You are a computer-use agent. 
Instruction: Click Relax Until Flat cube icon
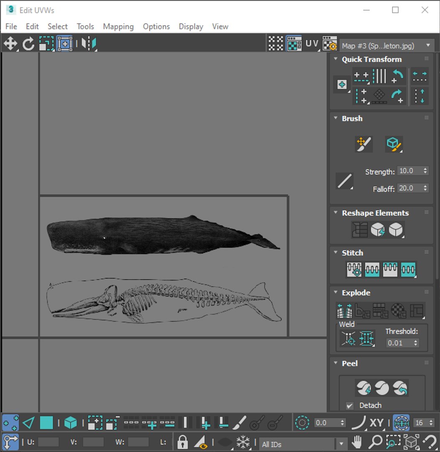tap(378, 230)
